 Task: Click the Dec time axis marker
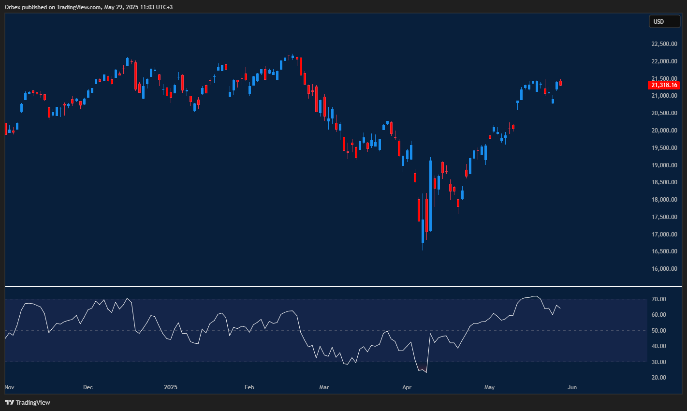pyautogui.click(x=88, y=387)
